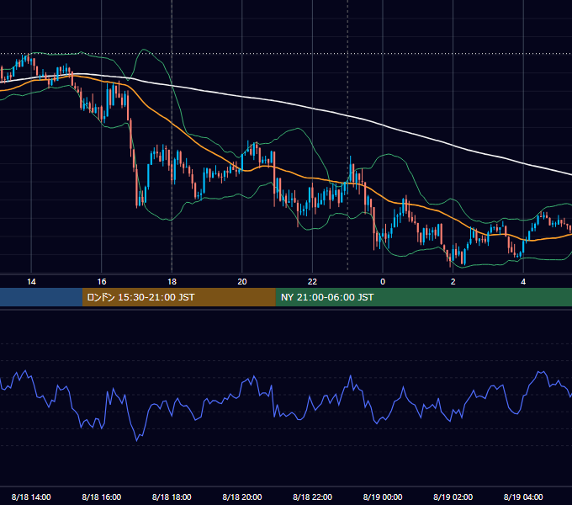Click the blue session bar before ロンドン
Image resolution: width=572 pixels, height=505 pixels.
tap(41, 297)
